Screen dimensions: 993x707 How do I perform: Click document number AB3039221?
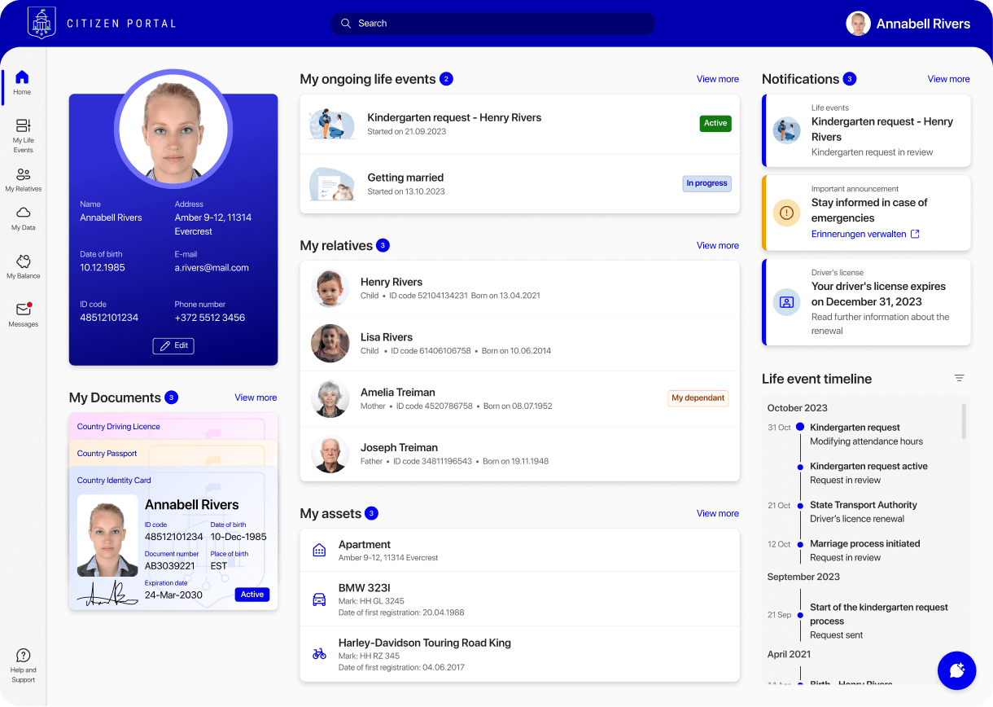coord(170,566)
